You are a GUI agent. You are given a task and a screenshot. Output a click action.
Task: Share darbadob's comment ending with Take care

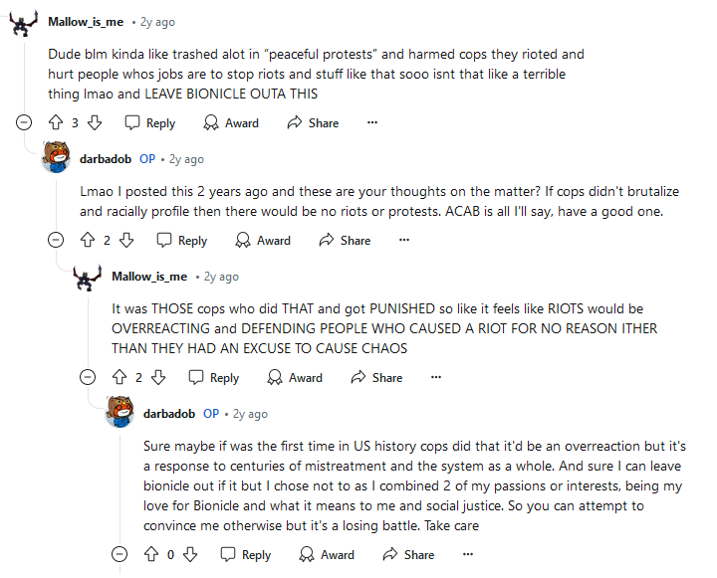[408, 554]
